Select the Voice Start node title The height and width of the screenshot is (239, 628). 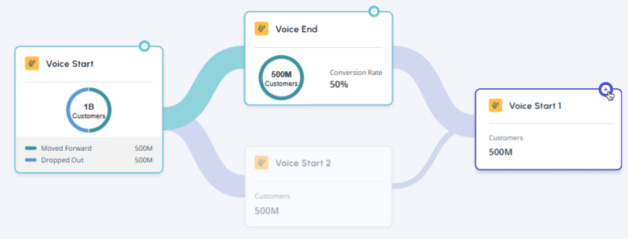click(70, 64)
